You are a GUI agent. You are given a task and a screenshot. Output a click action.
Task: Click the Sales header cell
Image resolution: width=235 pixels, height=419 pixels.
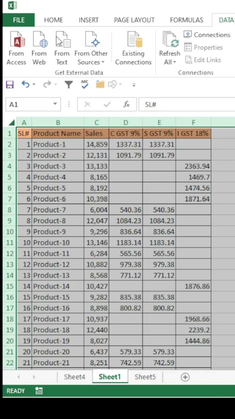click(x=96, y=134)
